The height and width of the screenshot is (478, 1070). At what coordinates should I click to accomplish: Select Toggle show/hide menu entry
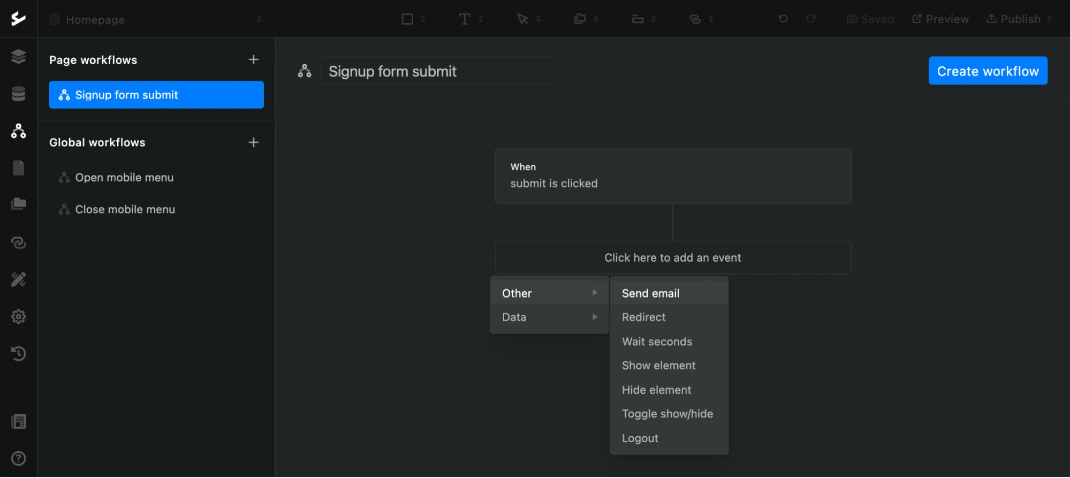[667, 414]
